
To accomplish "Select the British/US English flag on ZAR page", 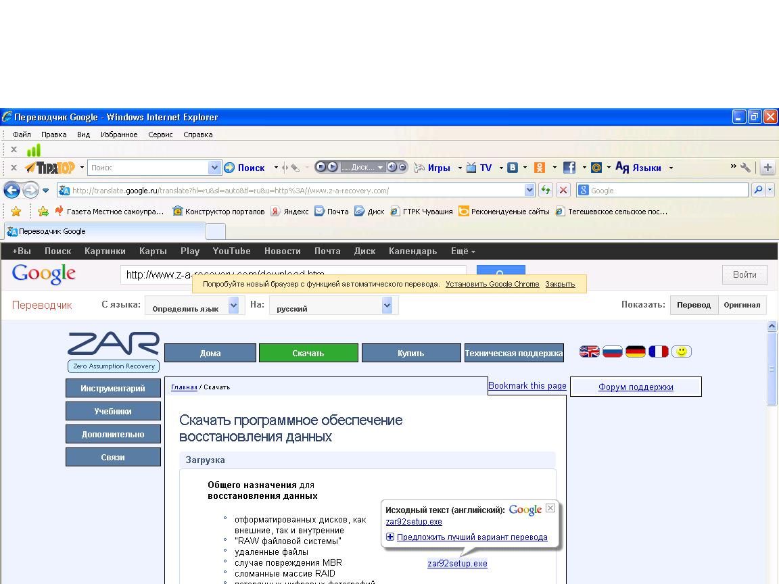I will point(590,351).
